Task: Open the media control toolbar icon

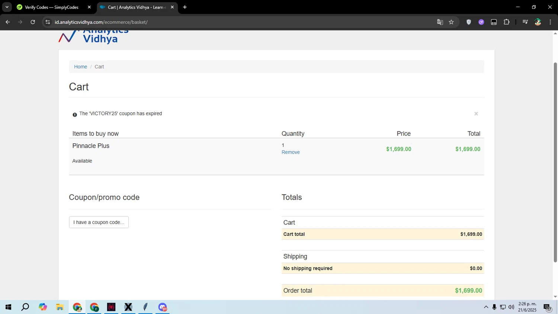Action: [x=525, y=22]
